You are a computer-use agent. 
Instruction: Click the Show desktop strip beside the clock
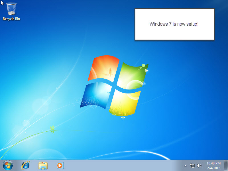pos(226,166)
